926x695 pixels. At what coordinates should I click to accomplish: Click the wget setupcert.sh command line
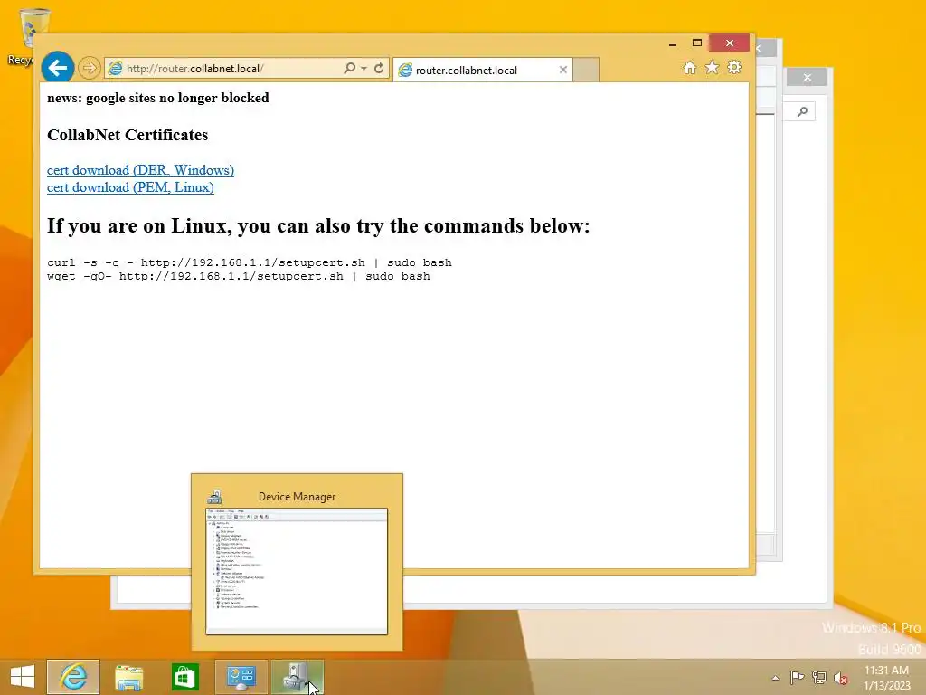click(239, 276)
